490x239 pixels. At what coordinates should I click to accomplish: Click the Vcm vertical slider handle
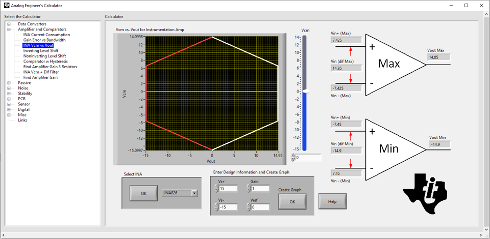(305, 91)
